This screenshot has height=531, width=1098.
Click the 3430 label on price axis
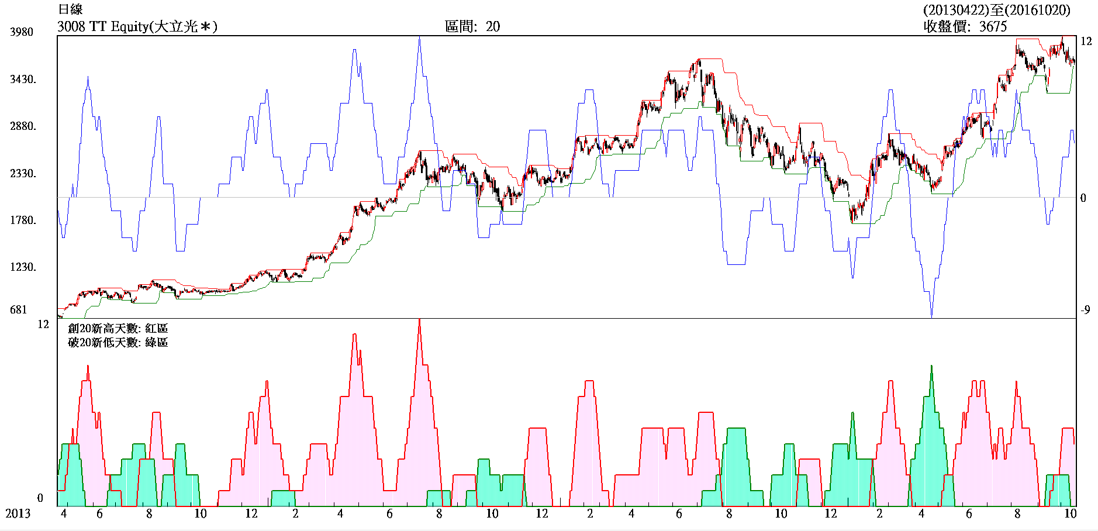pyautogui.click(x=23, y=80)
